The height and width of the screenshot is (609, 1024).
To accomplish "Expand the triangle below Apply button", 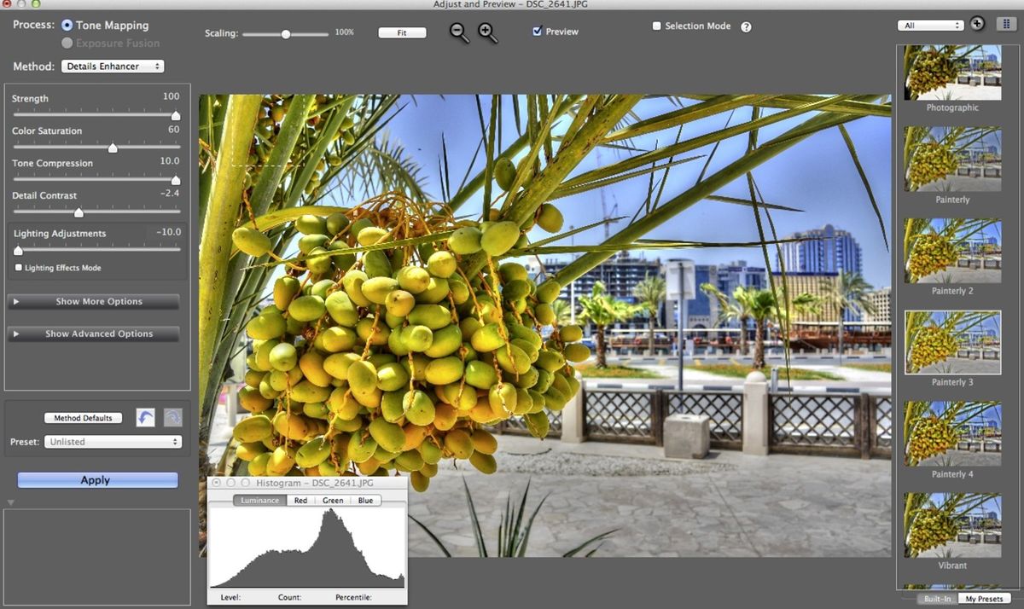I will pos(10,502).
